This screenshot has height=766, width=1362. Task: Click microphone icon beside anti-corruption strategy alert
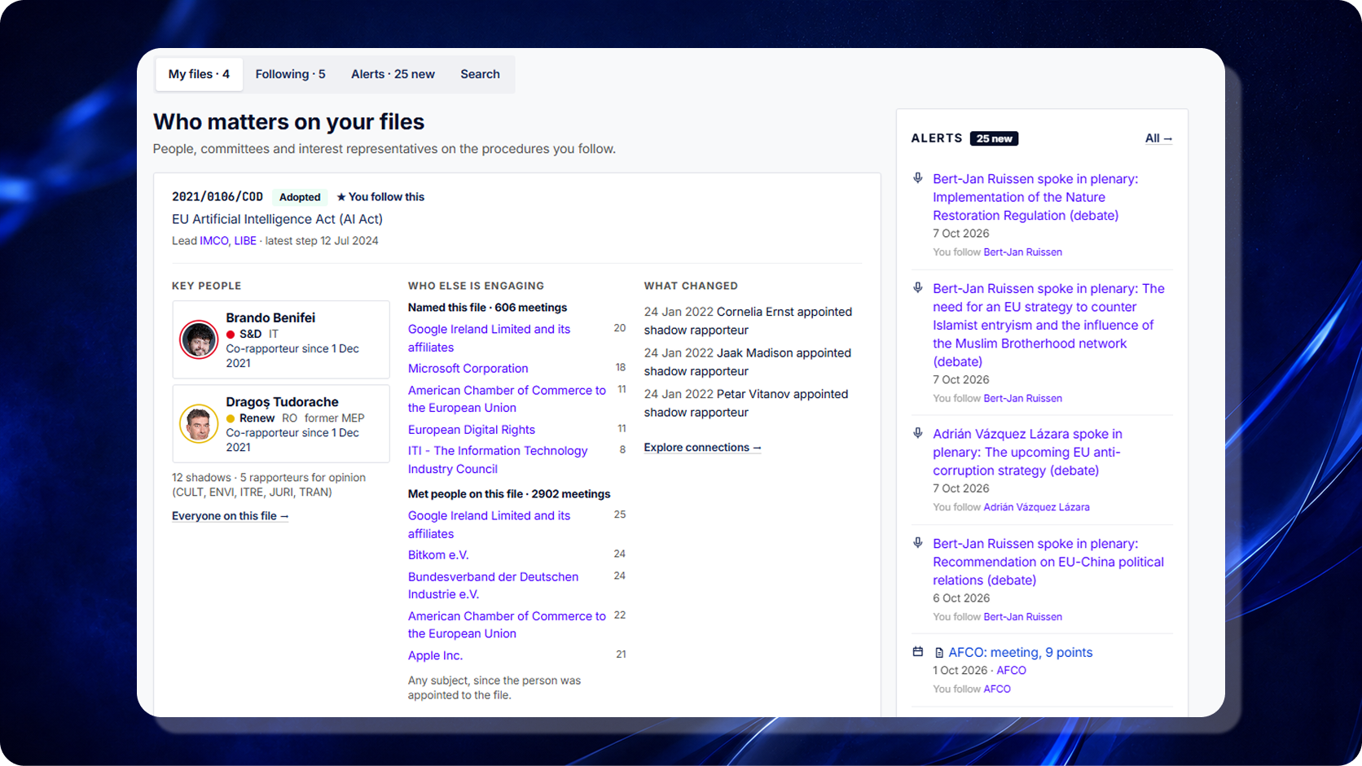[918, 434]
